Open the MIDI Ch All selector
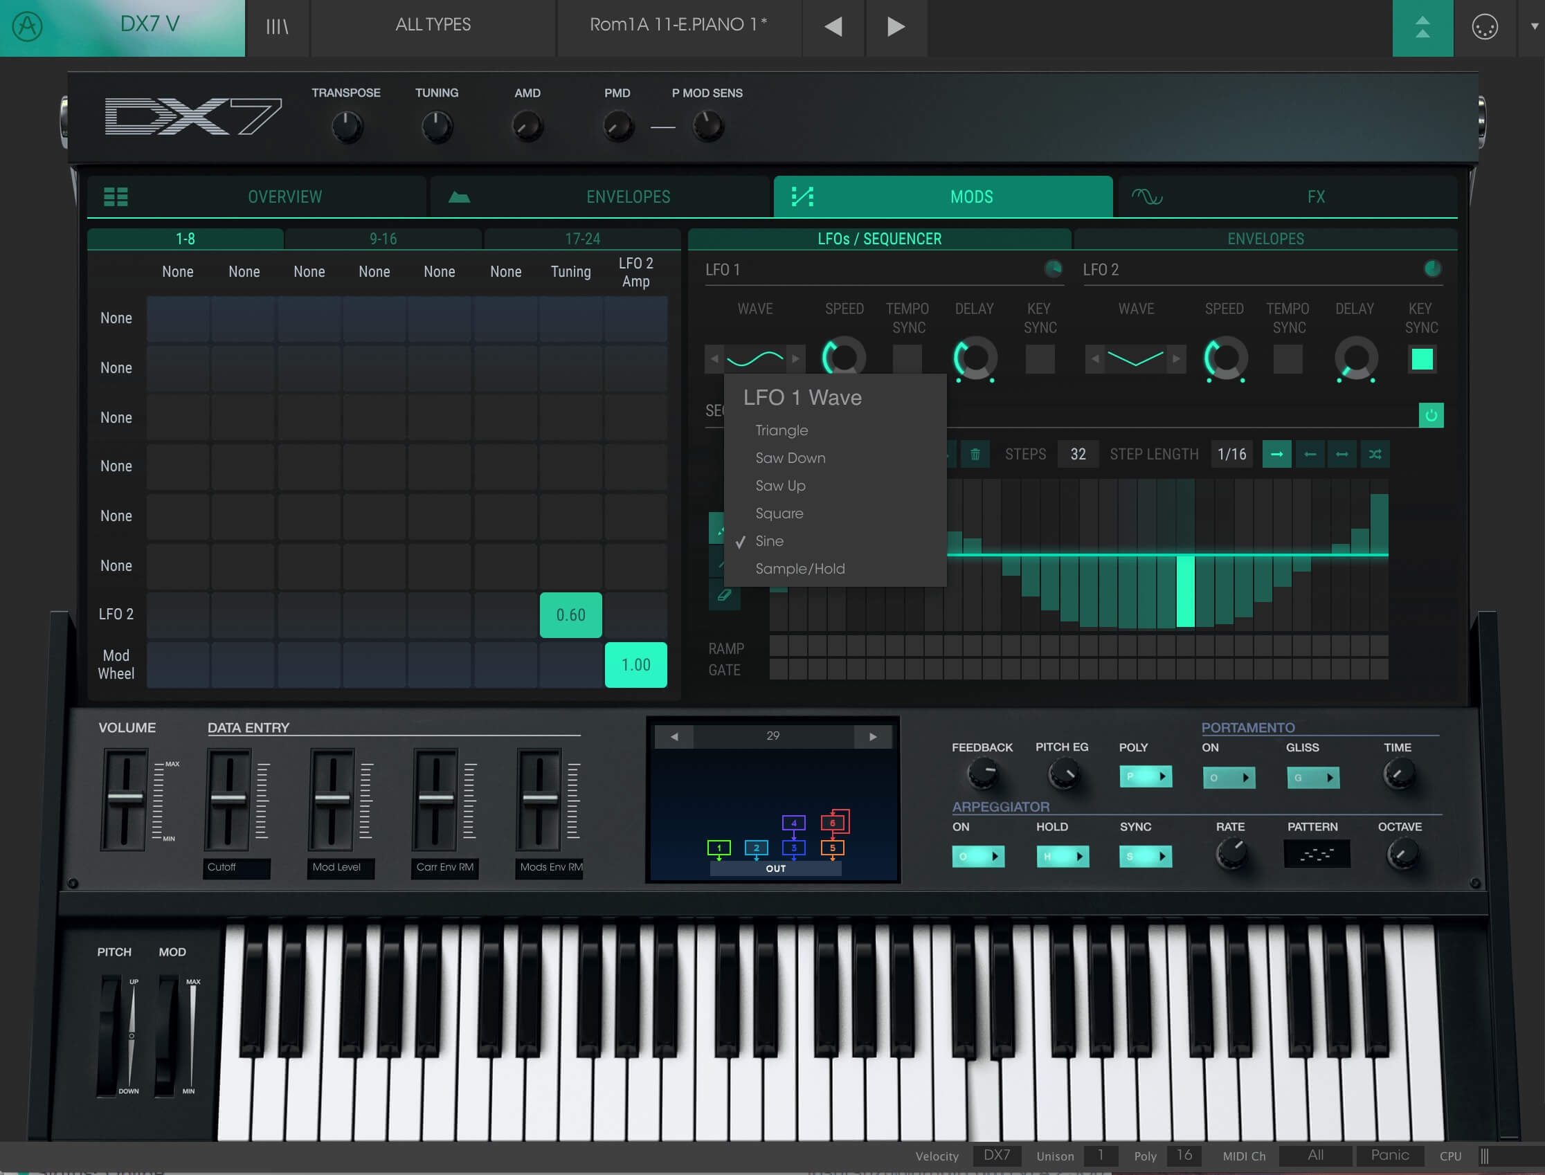Image resolution: width=1545 pixels, height=1175 pixels. pyautogui.click(x=1314, y=1156)
